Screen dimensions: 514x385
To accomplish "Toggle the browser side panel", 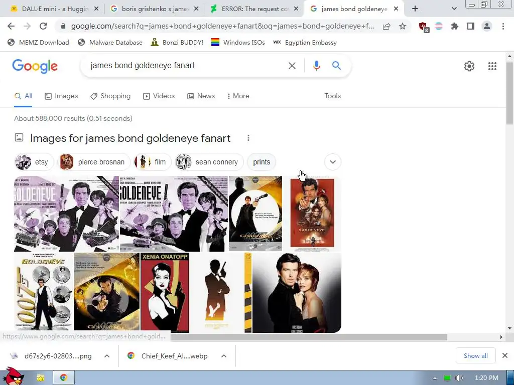I will pyautogui.click(x=471, y=26).
